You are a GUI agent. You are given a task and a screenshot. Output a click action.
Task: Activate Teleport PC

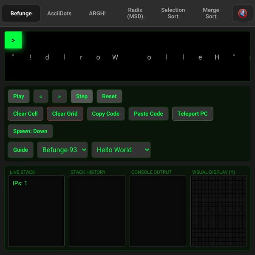click(193, 113)
